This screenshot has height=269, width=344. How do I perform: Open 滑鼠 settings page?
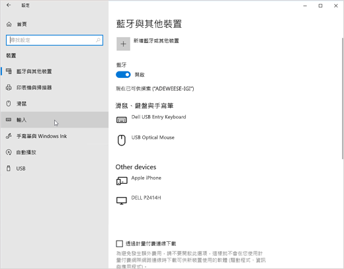pyautogui.click(x=54, y=104)
